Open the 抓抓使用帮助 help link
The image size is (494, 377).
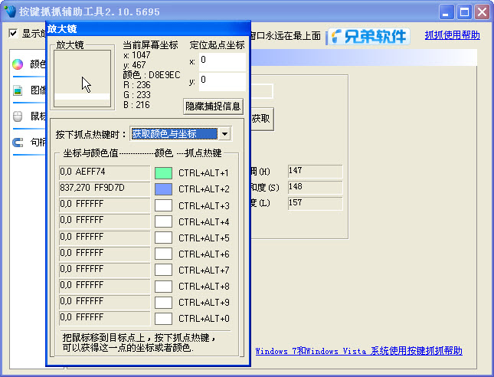coord(452,35)
